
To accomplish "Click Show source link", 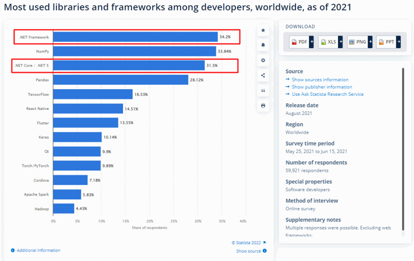I will pyautogui.click(x=249, y=251).
